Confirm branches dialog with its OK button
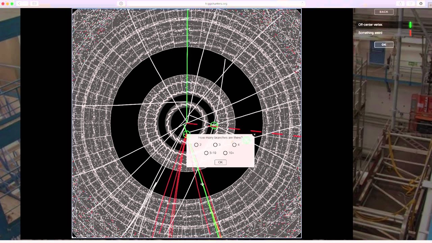 pos(220,162)
